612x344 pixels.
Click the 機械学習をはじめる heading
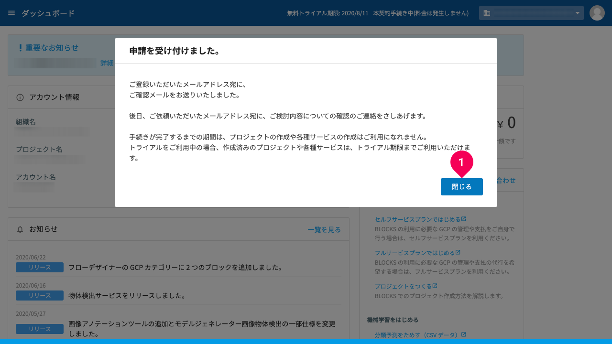pyautogui.click(x=393, y=320)
